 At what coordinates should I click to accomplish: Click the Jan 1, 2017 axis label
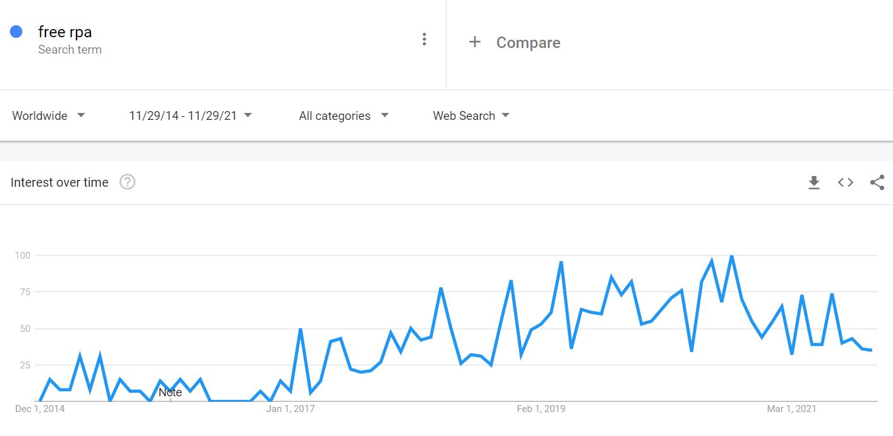tap(291, 409)
